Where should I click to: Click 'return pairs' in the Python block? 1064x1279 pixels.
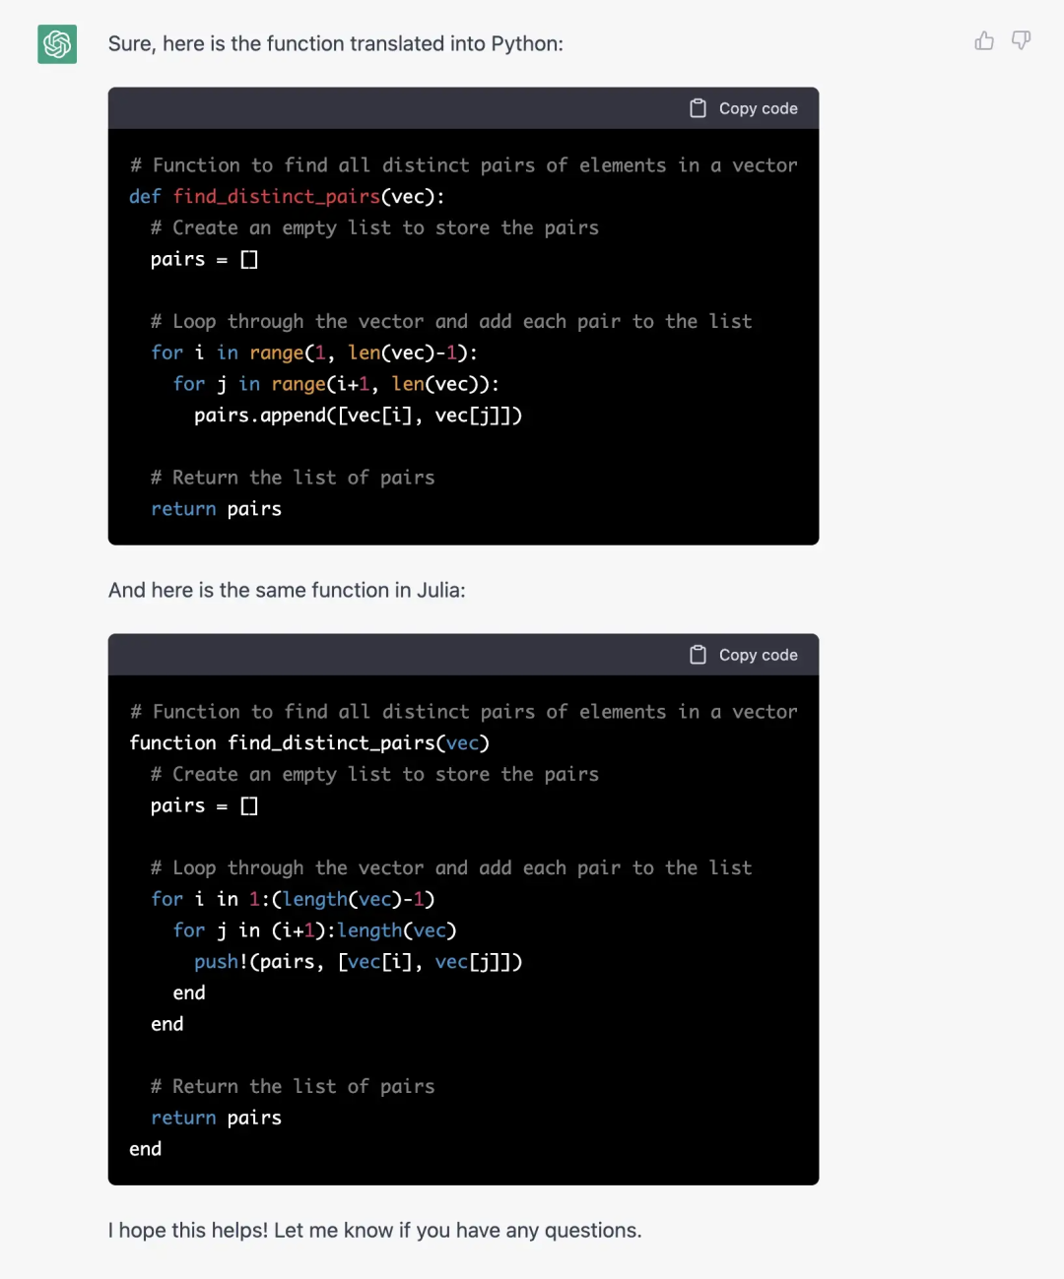pos(216,509)
